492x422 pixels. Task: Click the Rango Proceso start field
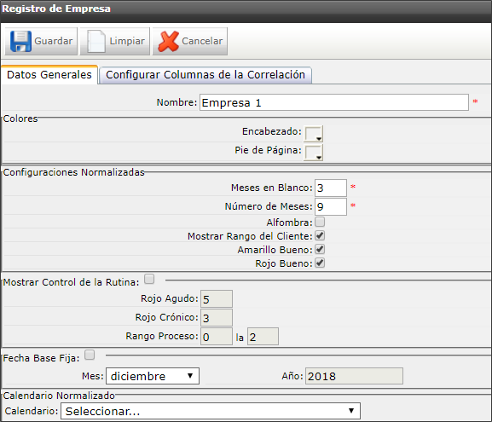217,337
